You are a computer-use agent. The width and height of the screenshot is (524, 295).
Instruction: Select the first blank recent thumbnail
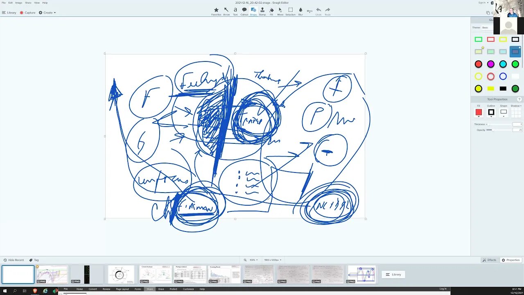(x=18, y=275)
